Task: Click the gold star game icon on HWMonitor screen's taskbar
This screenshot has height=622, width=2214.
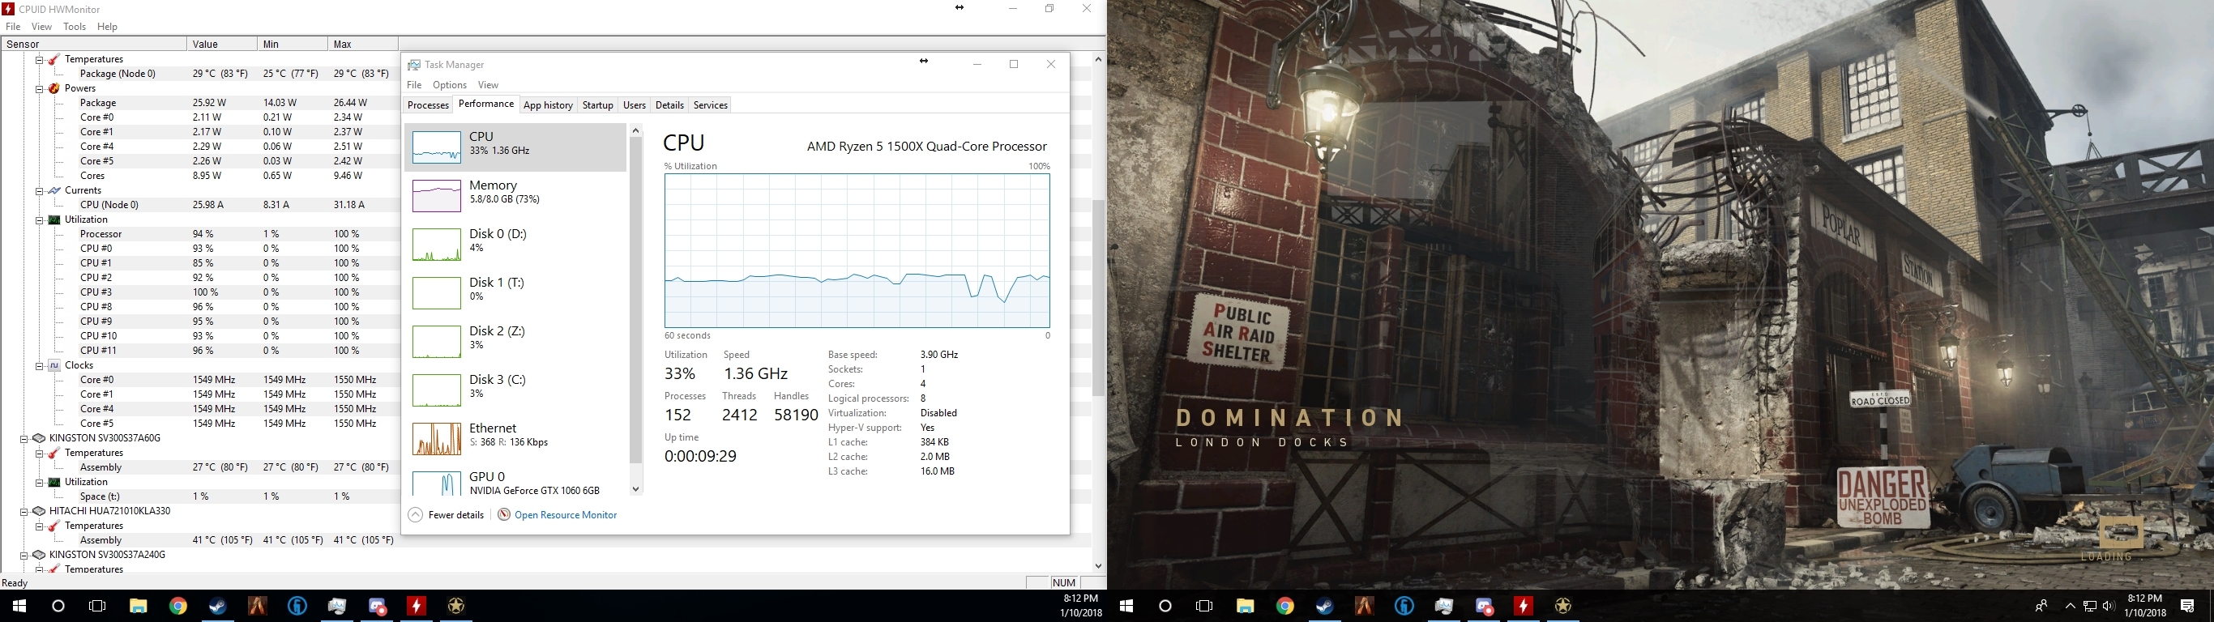Action: pos(456,606)
